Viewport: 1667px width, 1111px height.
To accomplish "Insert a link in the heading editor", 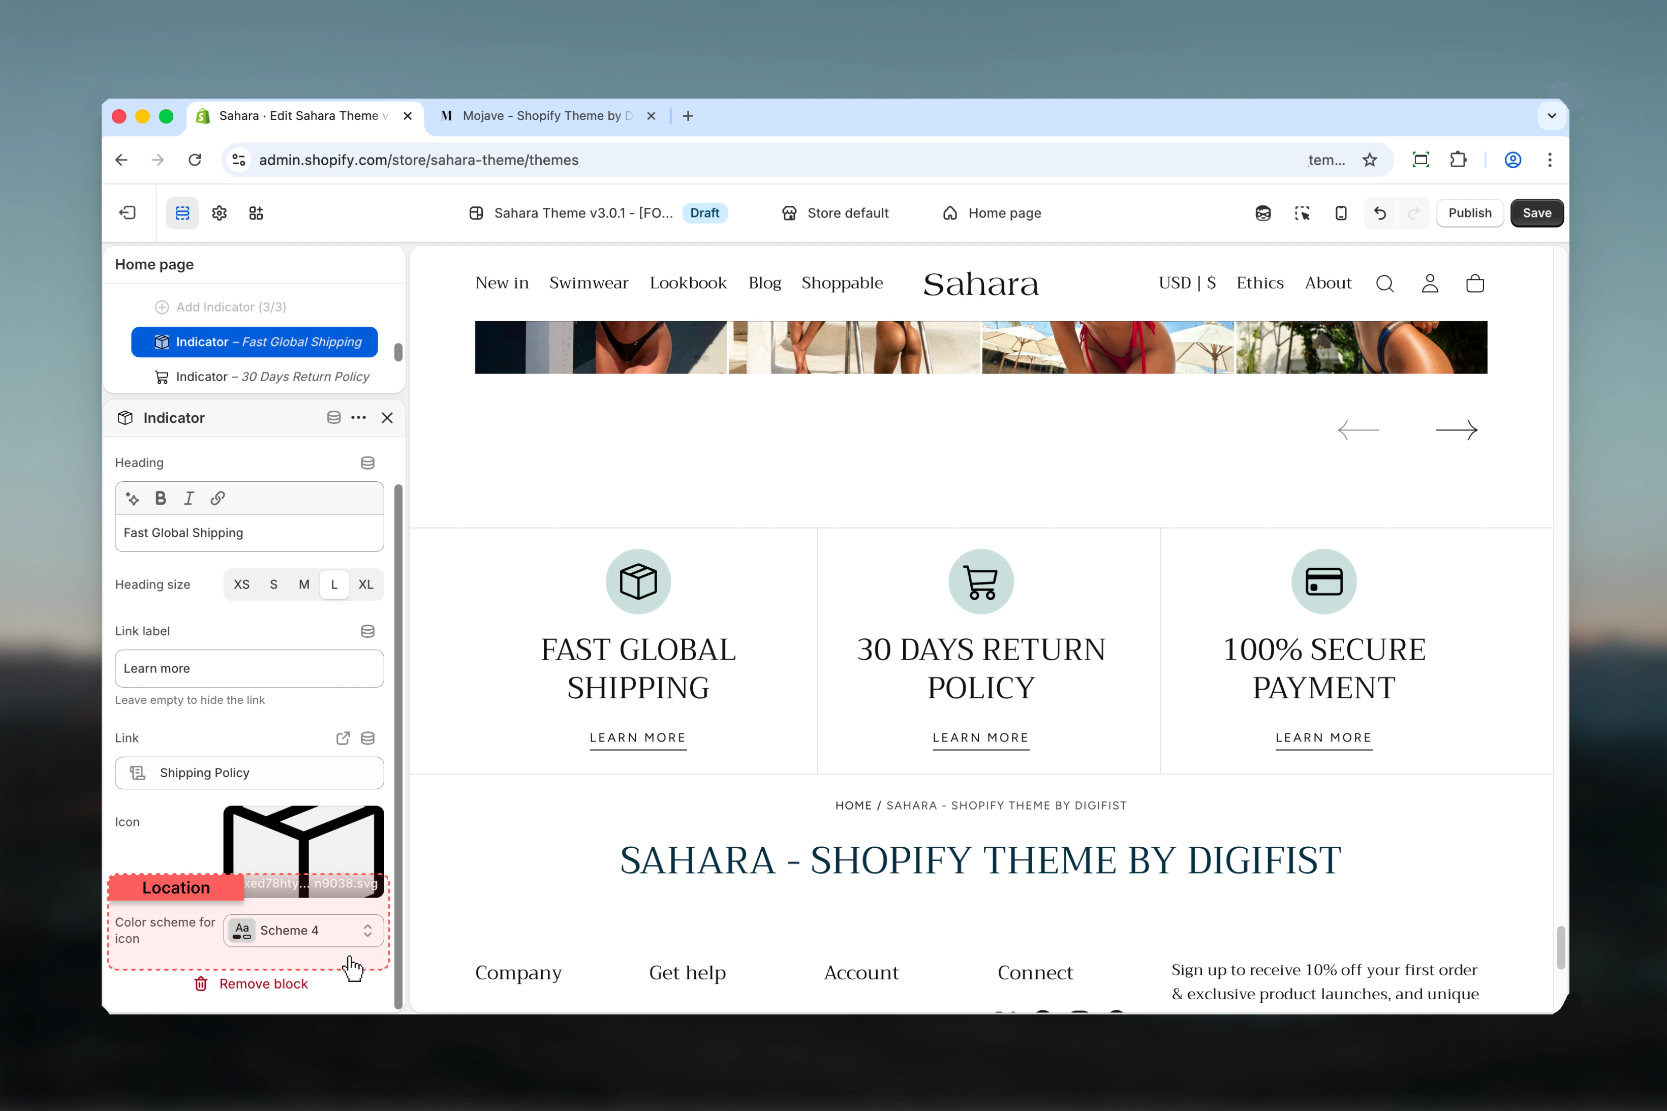I will click(x=218, y=498).
